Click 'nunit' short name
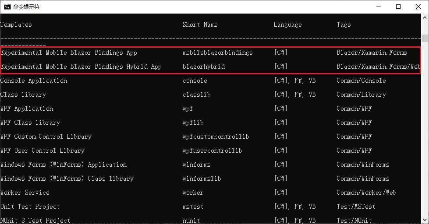Viewport: 429px width, 224px height. tap(191, 221)
